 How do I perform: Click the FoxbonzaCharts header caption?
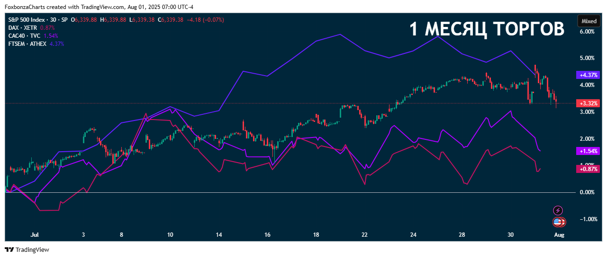pos(99,7)
